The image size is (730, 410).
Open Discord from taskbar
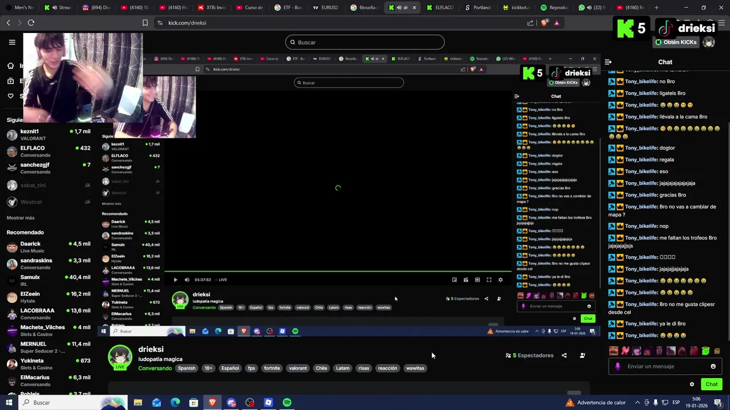tap(231, 403)
